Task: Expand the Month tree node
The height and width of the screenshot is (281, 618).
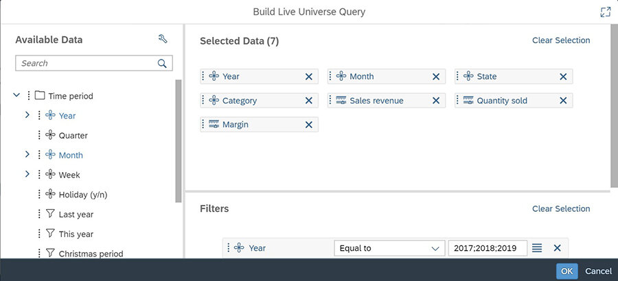Action: 27,155
